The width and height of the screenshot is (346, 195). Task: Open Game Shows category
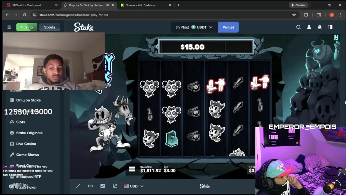pyautogui.click(x=27, y=155)
